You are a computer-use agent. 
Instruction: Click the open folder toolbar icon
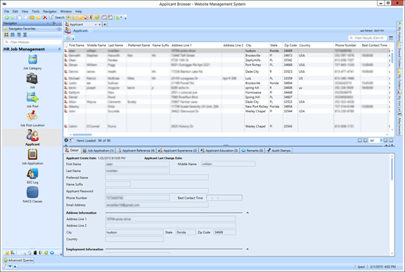click(32, 18)
